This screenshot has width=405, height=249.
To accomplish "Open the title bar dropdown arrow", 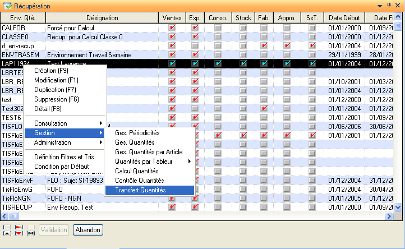I will pyautogui.click(x=380, y=6).
